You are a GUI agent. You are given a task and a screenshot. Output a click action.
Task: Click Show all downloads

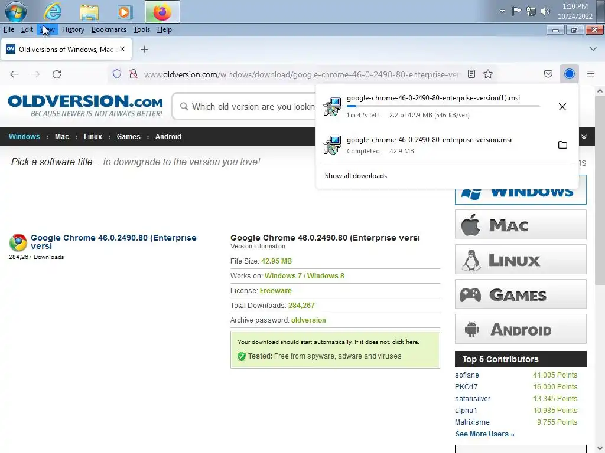click(x=356, y=176)
